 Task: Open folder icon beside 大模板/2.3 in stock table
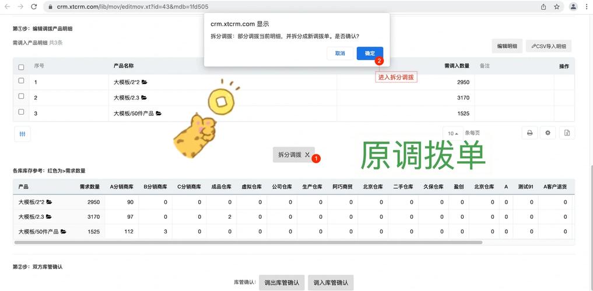pyautogui.click(x=49, y=217)
